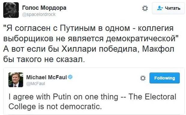Screen dimensions: 186x115
Task: Open gear settings menu beside Голос Мордора
Action: [x=145, y=8]
